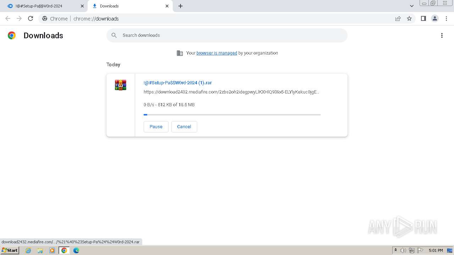The width and height of the screenshot is (454, 255).
Task: Cancel the rar file download
Action: point(184,127)
